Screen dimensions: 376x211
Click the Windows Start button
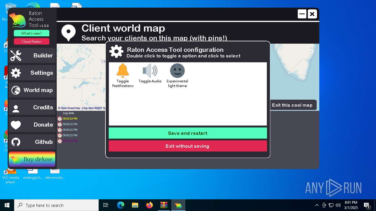coord(7,205)
